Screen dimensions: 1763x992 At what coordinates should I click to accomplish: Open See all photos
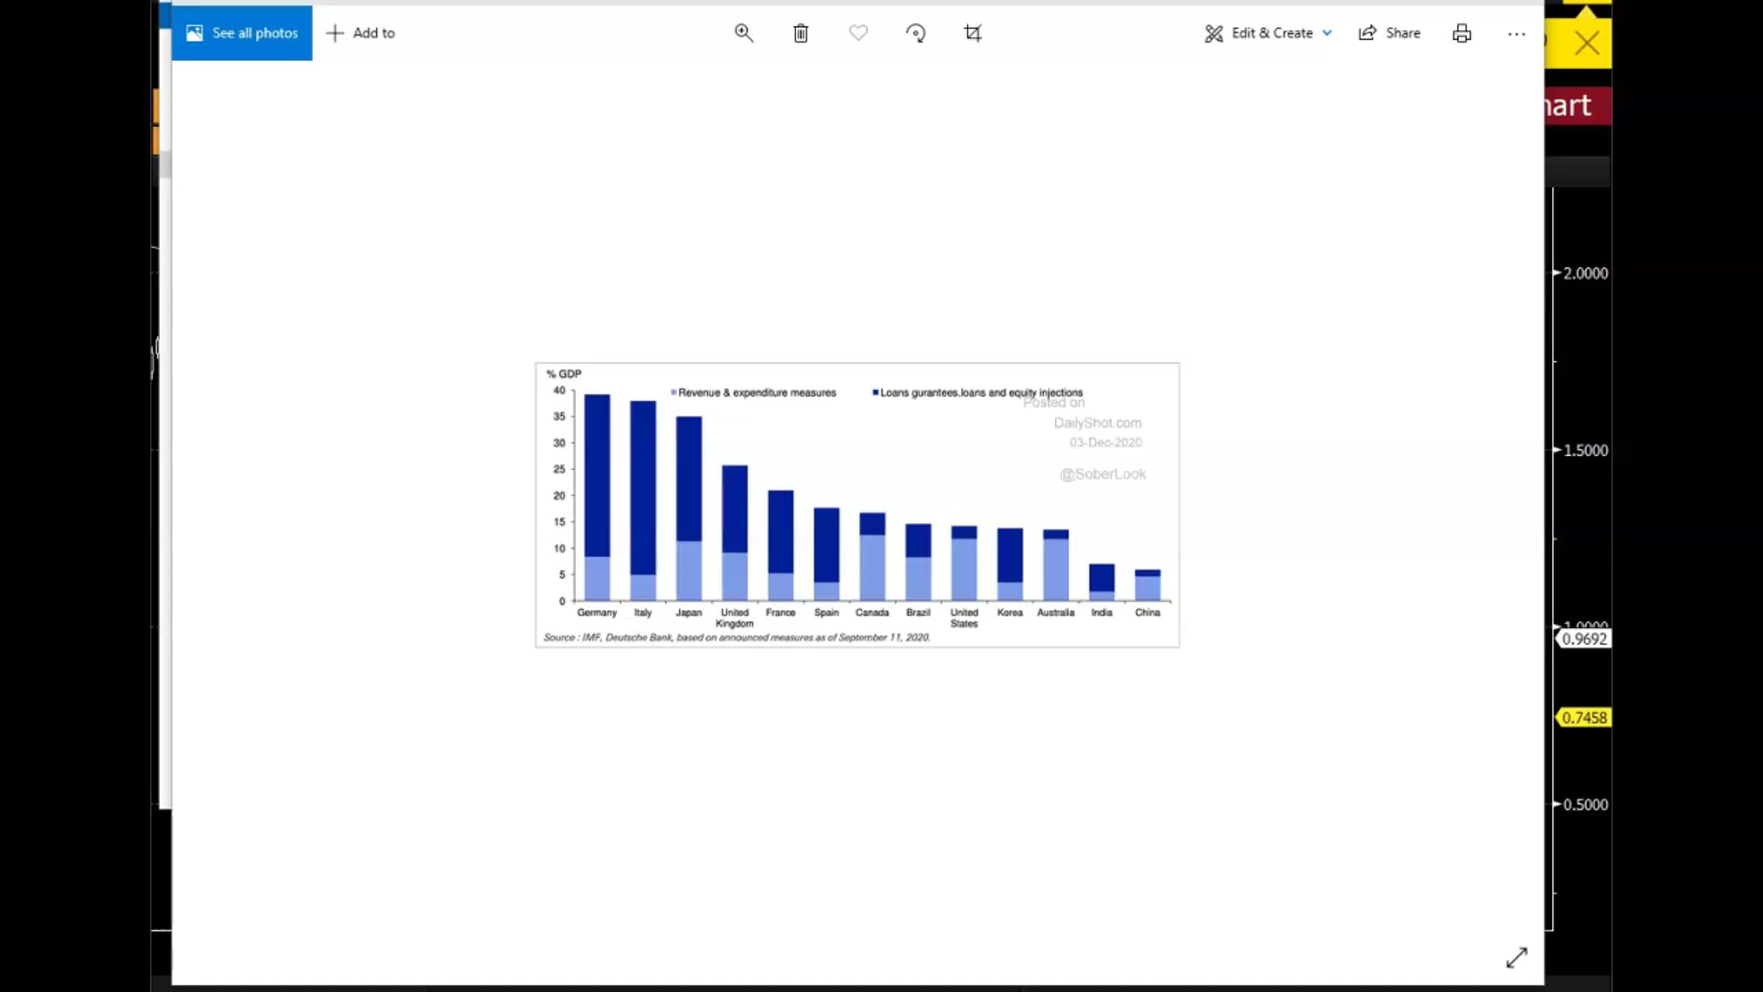click(x=242, y=33)
